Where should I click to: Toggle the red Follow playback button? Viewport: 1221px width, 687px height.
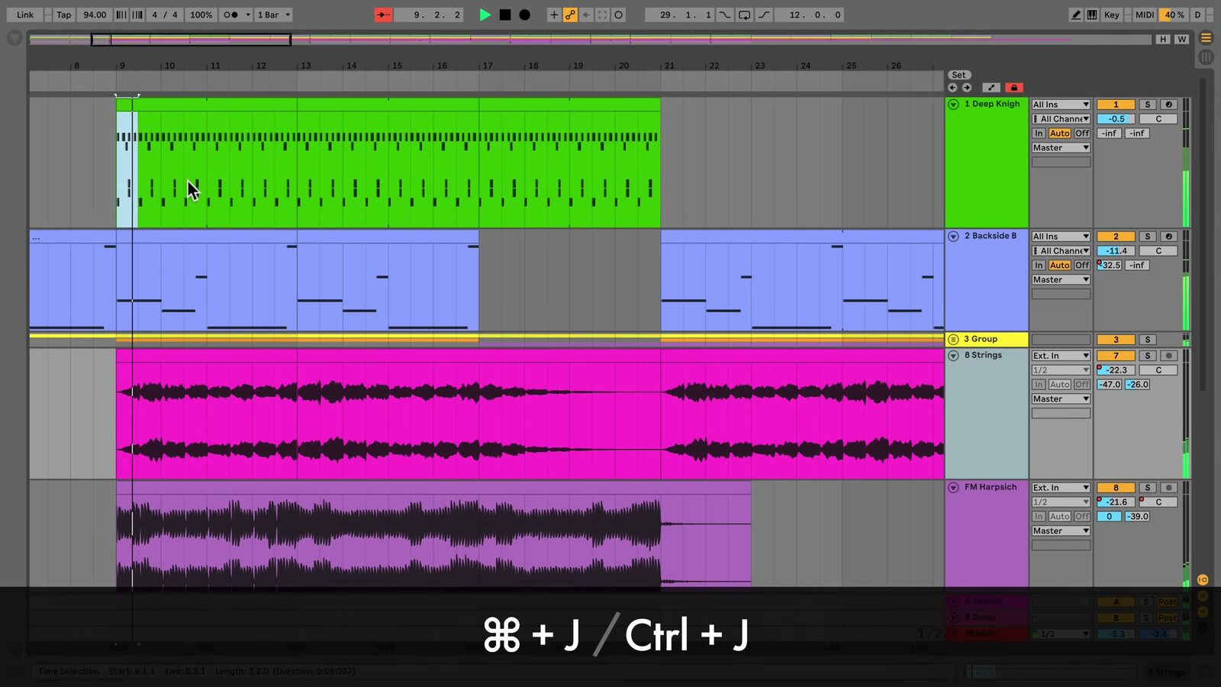(383, 15)
